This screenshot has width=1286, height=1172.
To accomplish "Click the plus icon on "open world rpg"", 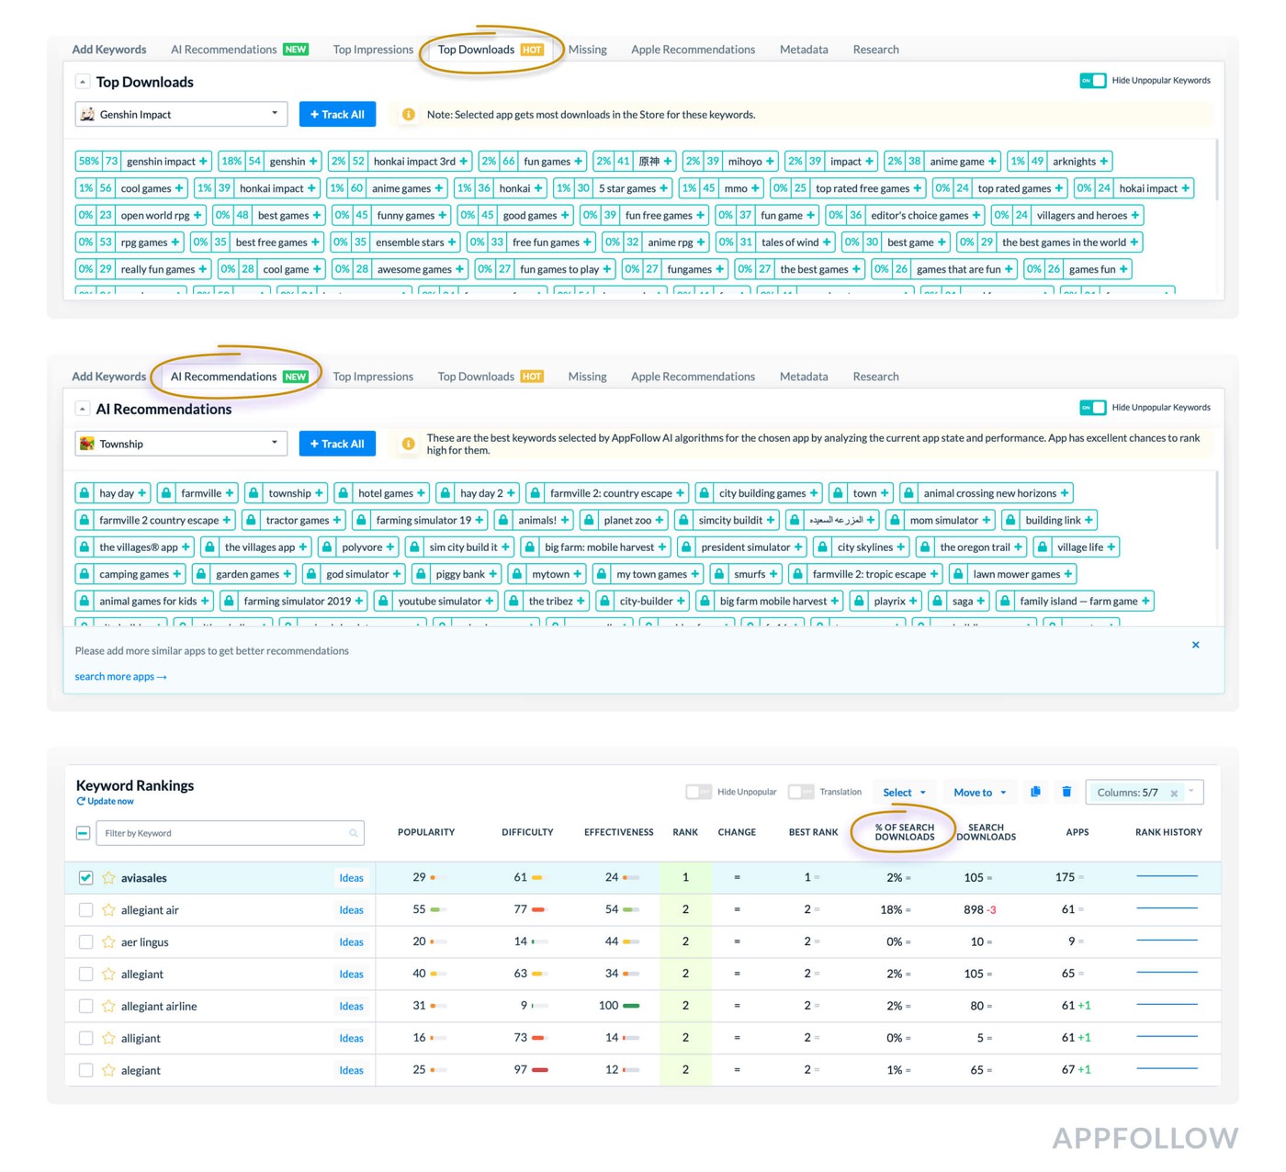I will click(x=197, y=216).
